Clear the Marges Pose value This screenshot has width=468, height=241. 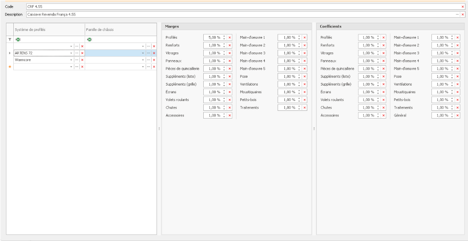tap(304, 76)
